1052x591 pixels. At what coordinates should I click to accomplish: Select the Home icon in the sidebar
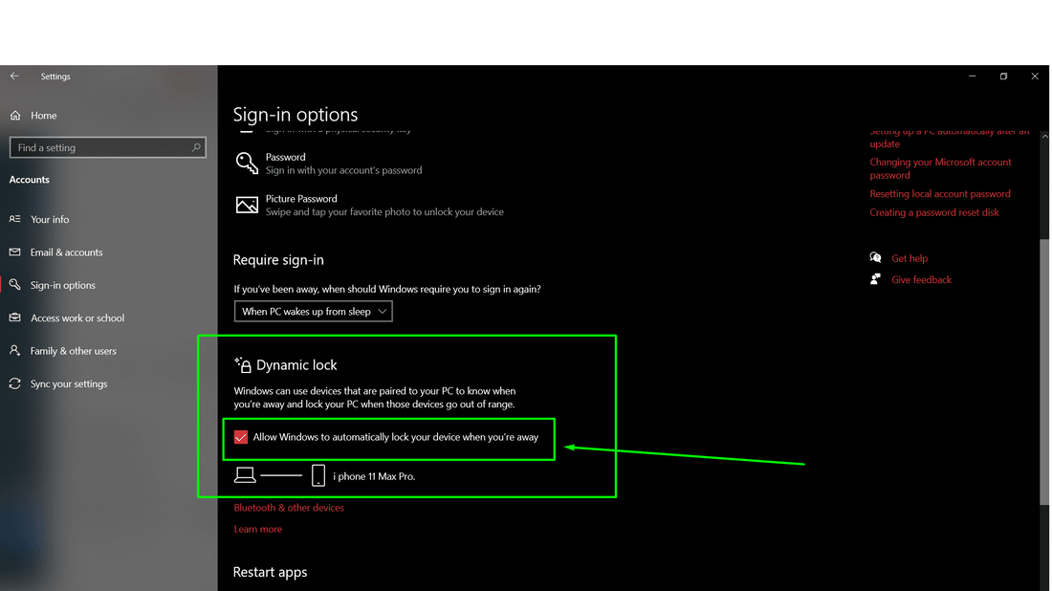coord(14,115)
